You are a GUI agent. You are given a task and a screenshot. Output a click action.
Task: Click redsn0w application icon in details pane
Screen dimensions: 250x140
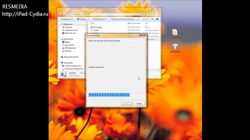pyautogui.click(x=63, y=74)
